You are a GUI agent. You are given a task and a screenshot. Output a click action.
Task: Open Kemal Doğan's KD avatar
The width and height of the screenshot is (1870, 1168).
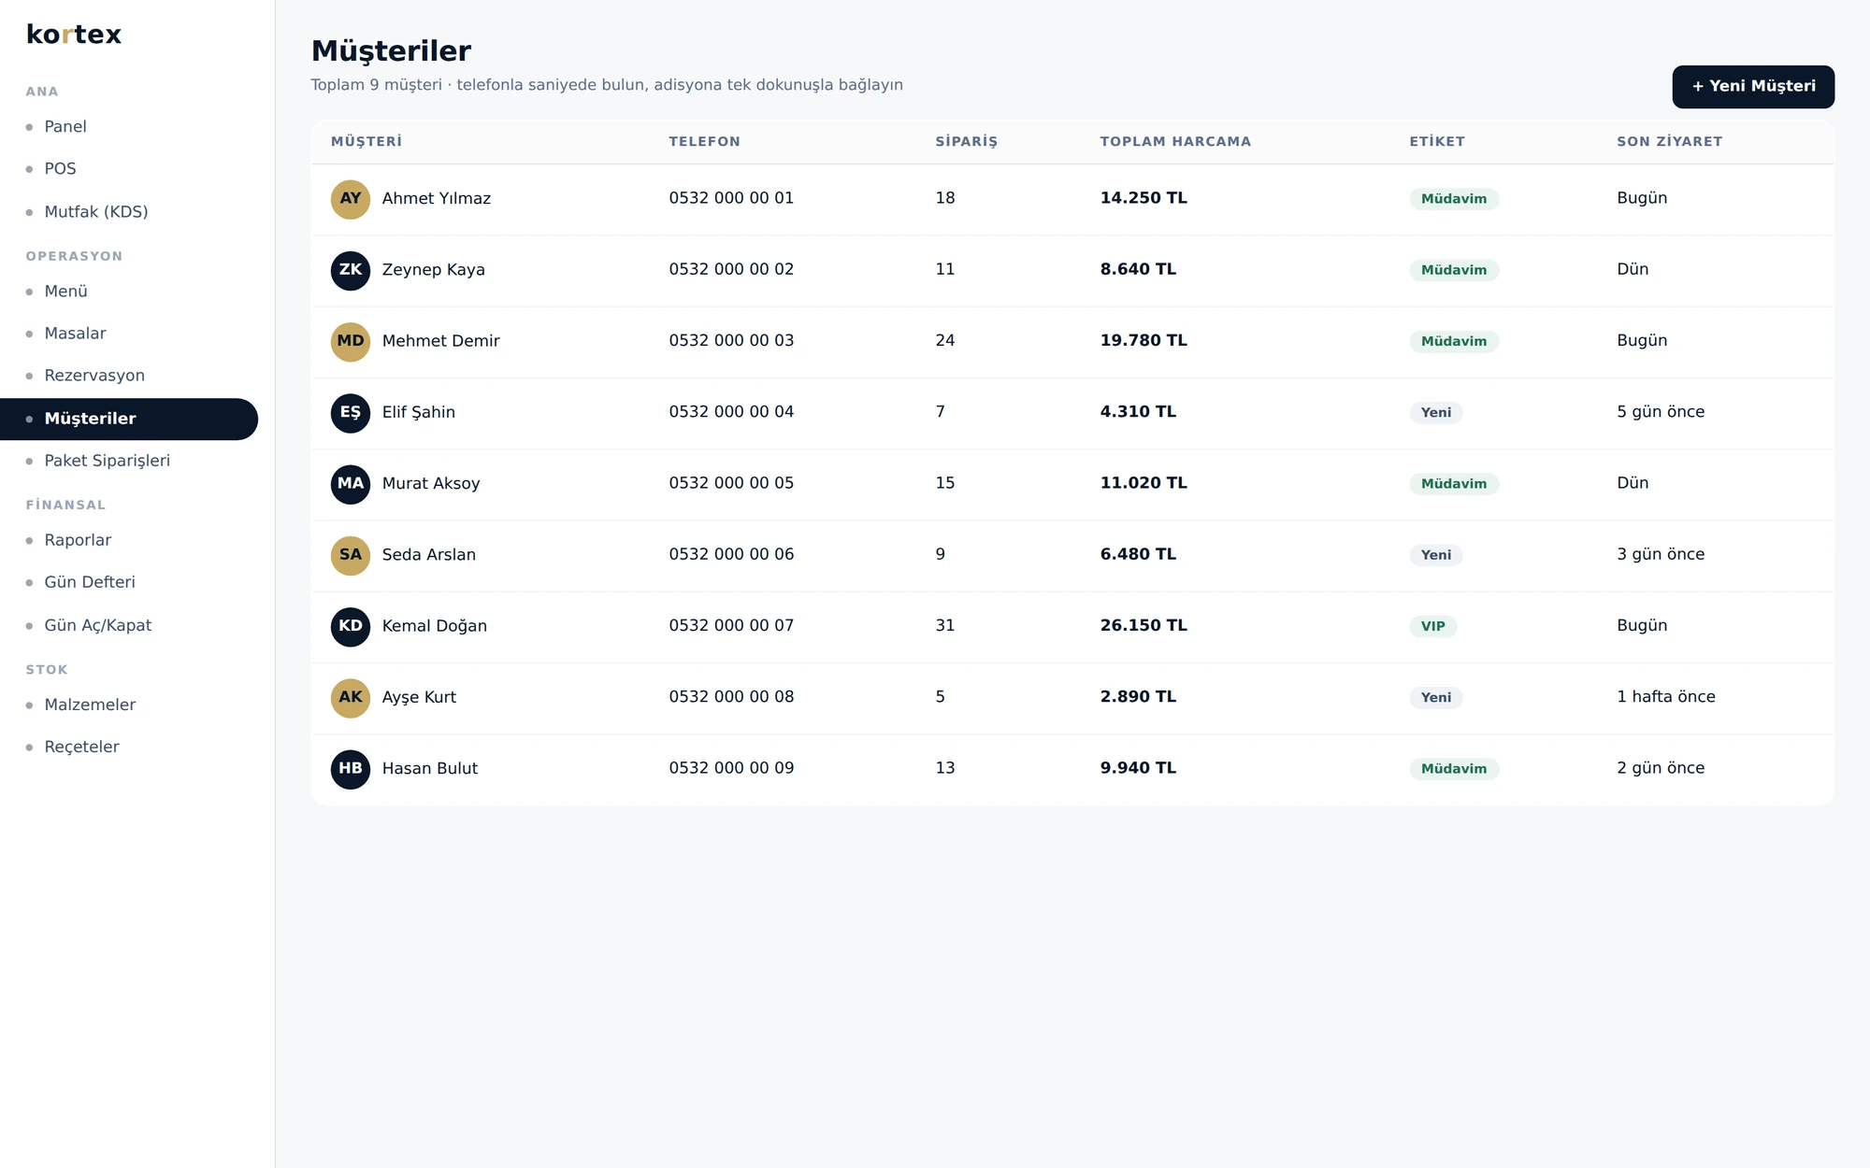(x=351, y=626)
